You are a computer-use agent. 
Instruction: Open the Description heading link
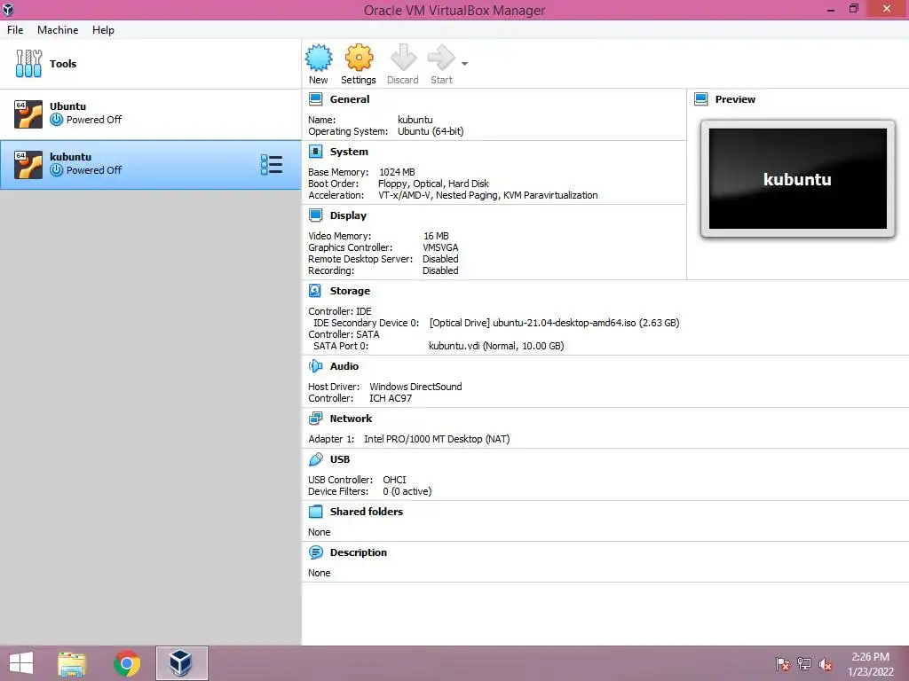(359, 552)
